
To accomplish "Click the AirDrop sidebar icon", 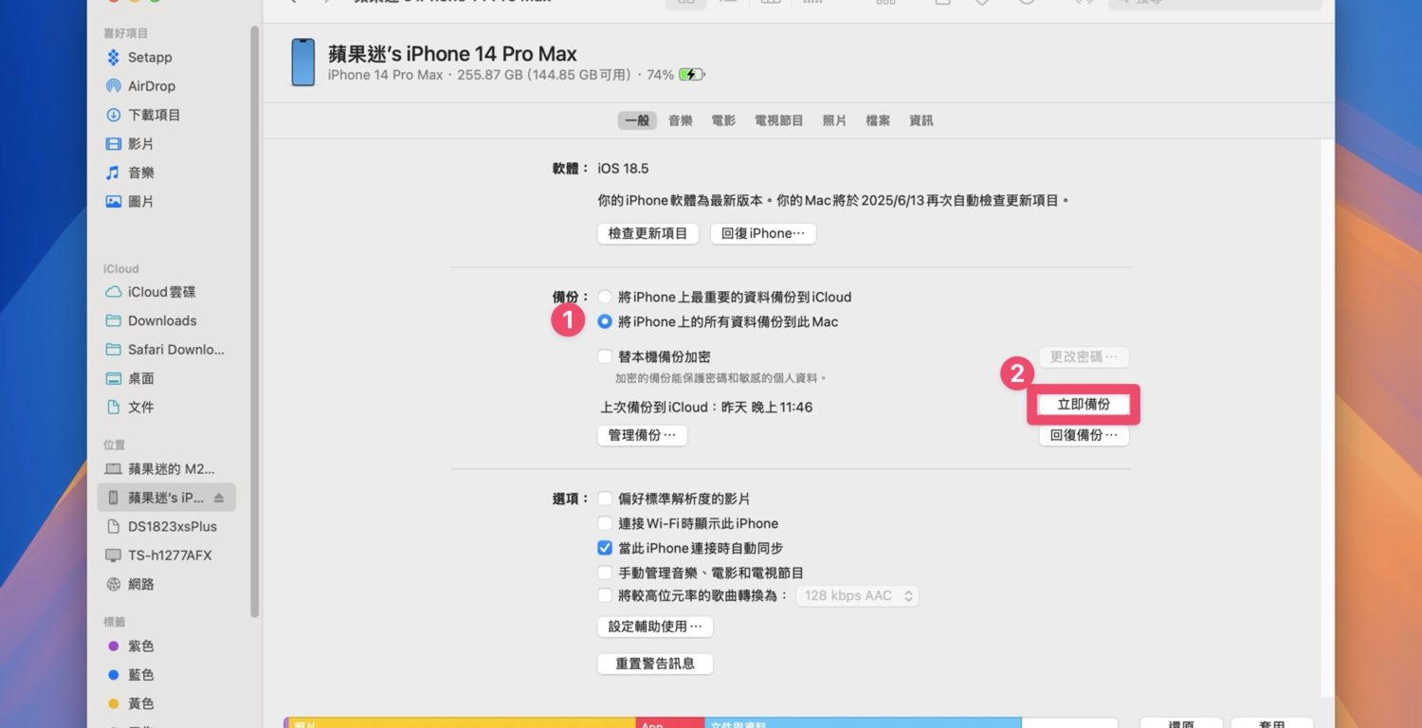I will click(114, 86).
